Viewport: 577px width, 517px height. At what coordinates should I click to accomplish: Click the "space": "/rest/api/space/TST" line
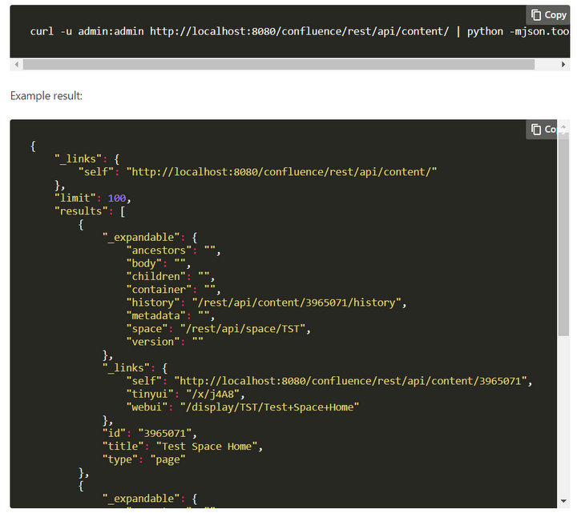(x=219, y=329)
